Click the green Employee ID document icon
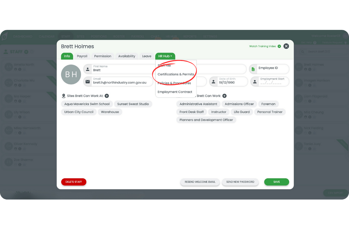Viewport: 349px width, 232px height. tap(253, 69)
